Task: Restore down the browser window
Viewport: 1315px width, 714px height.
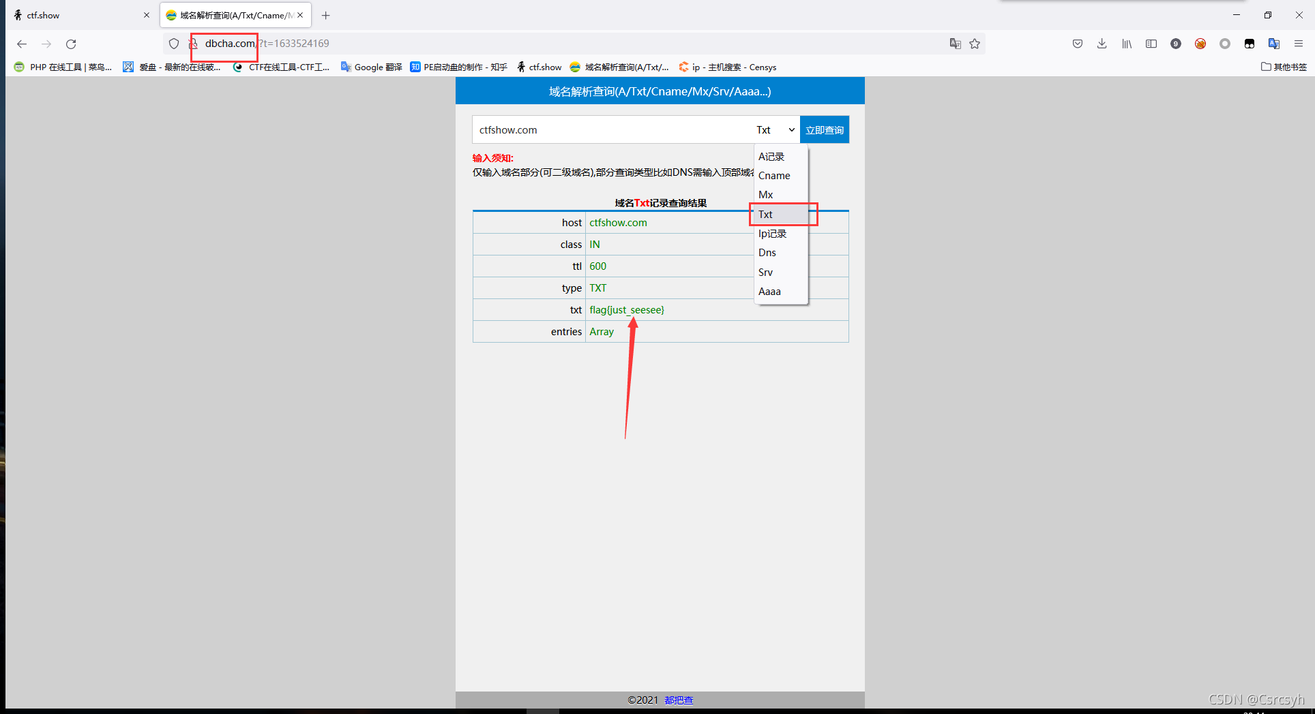Action: coord(1268,15)
